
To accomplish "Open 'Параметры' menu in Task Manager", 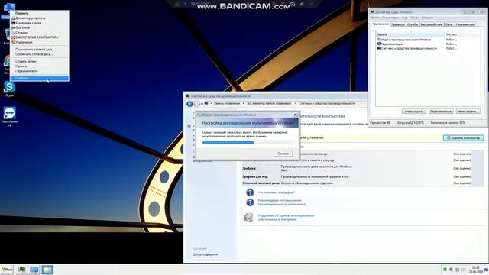I will pyautogui.click(x=390, y=18).
